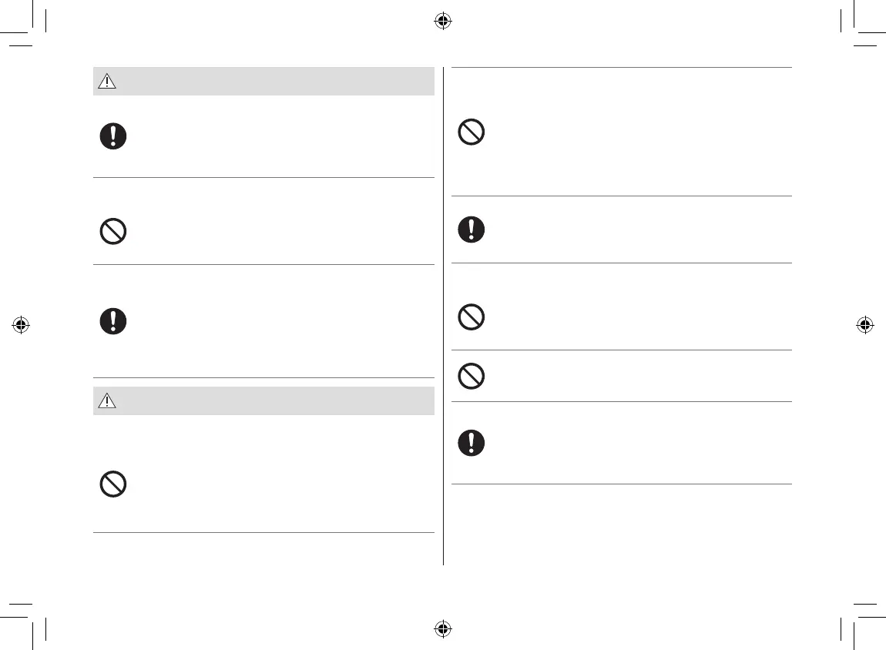Click the first exclamation mark icon in left column
Viewport: 886px width, 650px height.
113,136
